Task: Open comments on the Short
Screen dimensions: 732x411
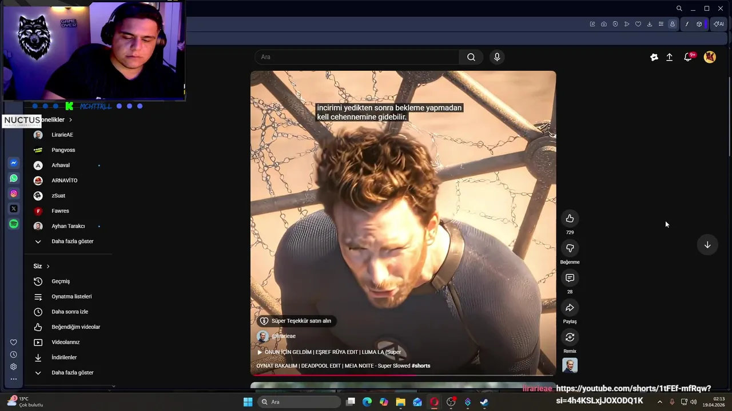Action: tap(570, 278)
